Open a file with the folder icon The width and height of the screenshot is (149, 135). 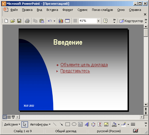[x=13, y=21]
